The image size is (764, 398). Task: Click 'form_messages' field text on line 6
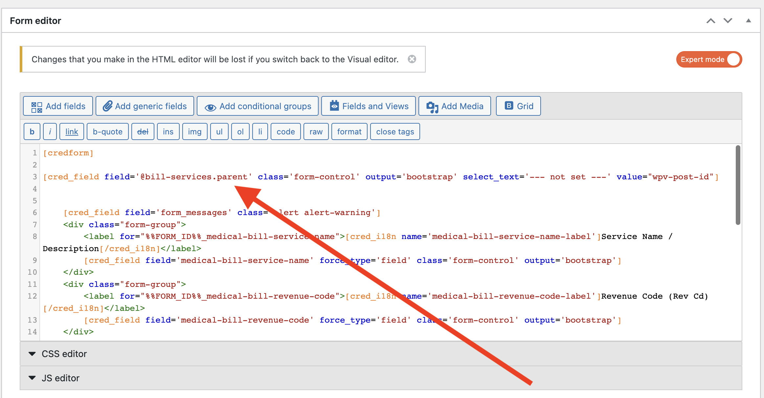point(194,212)
